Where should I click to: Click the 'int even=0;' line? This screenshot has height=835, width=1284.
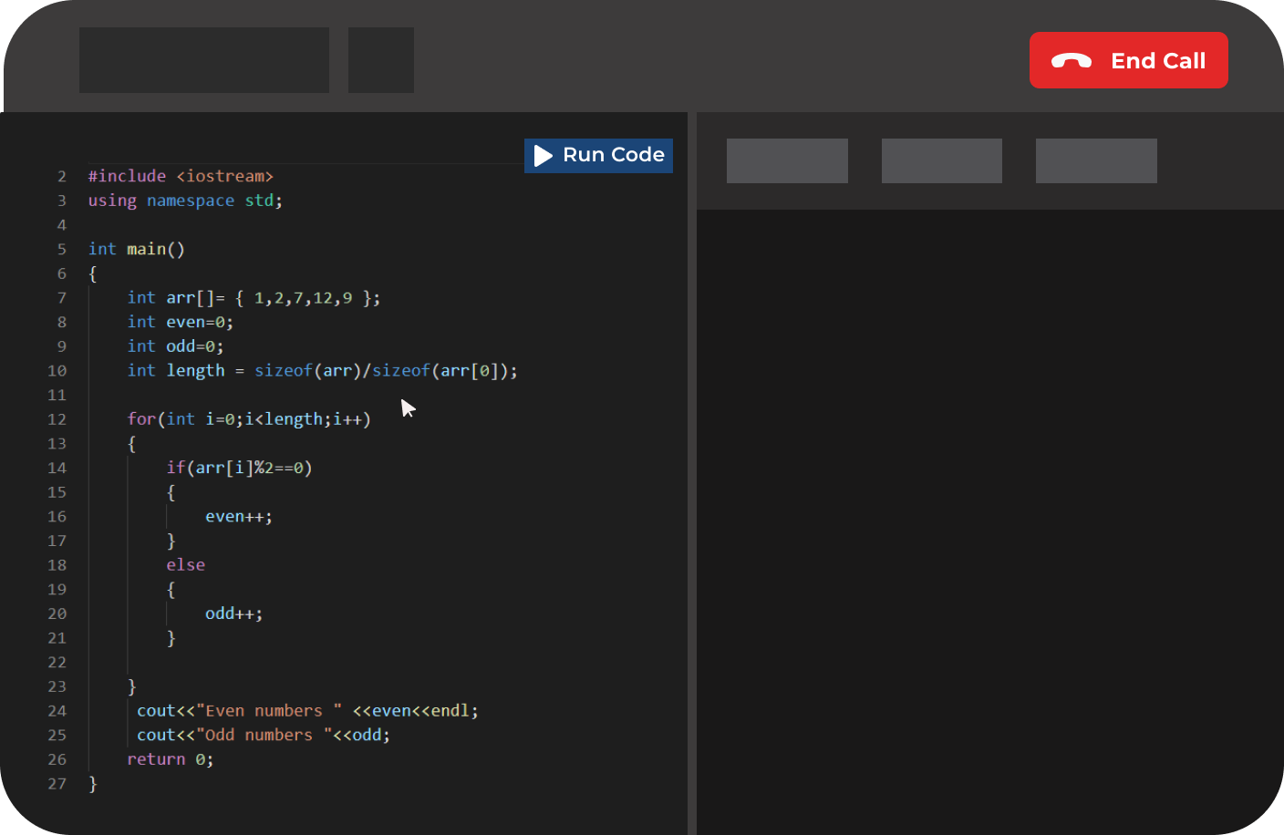coord(181,322)
